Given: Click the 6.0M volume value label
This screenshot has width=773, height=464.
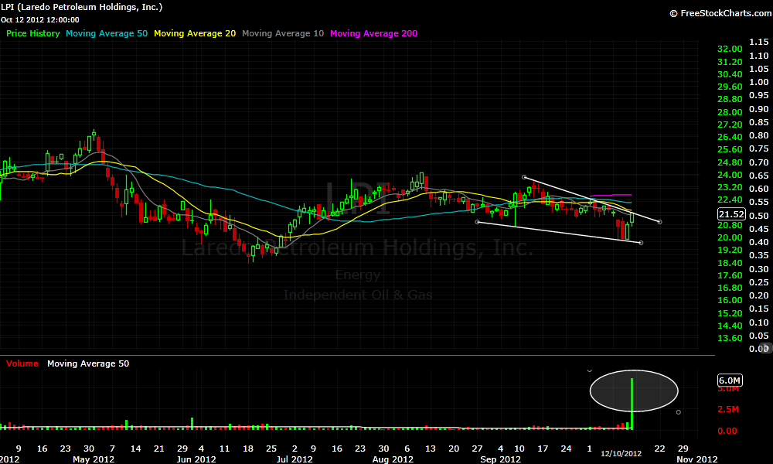Looking at the screenshot, I should (730, 380).
